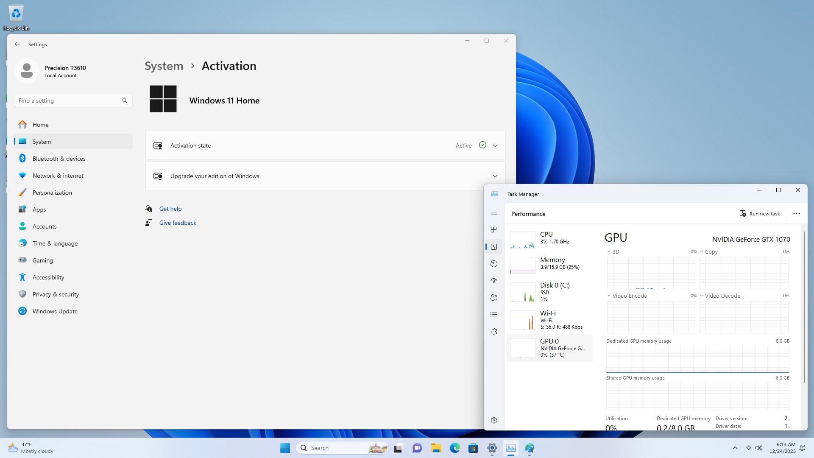Click the Precision T3610 account profile
Screen dimensions: 814x458
tap(51, 71)
